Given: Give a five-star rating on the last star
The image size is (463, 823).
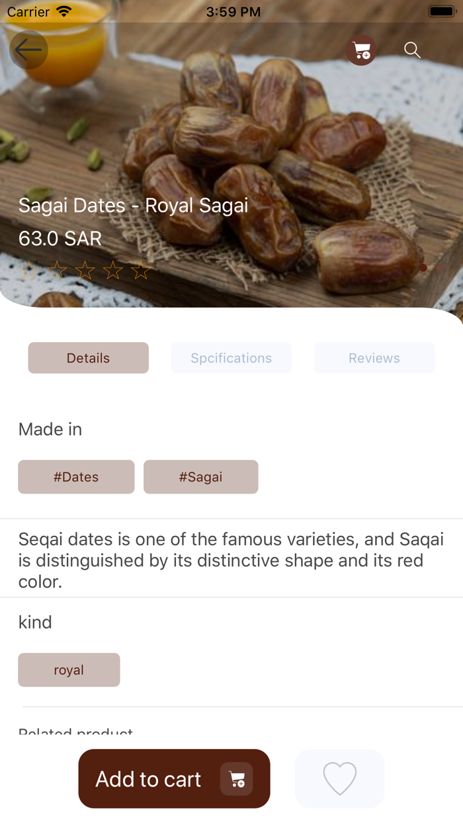Looking at the screenshot, I should click(140, 270).
